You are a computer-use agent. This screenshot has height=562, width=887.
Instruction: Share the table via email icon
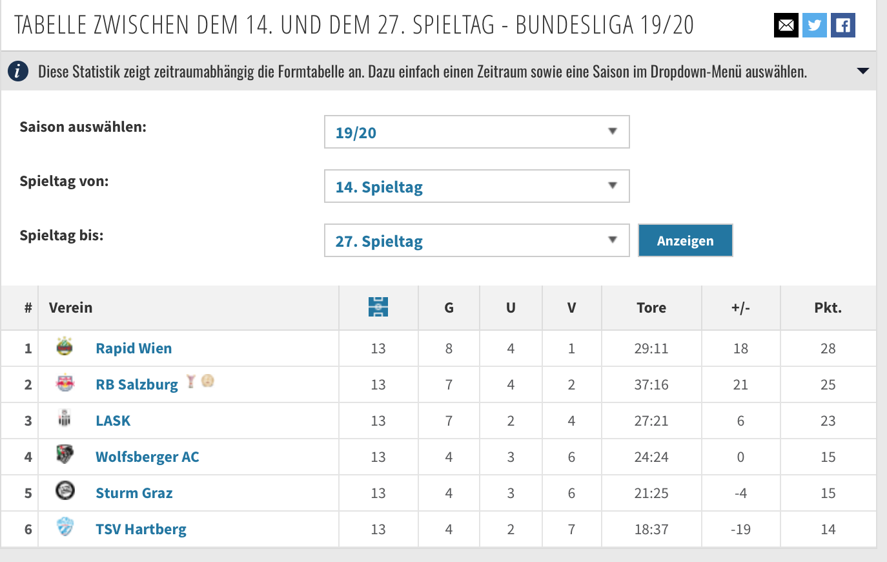tap(786, 25)
